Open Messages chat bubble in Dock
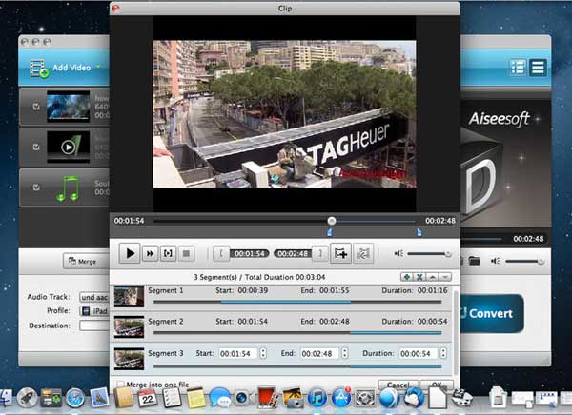The height and width of the screenshot is (415, 572). pos(219,398)
